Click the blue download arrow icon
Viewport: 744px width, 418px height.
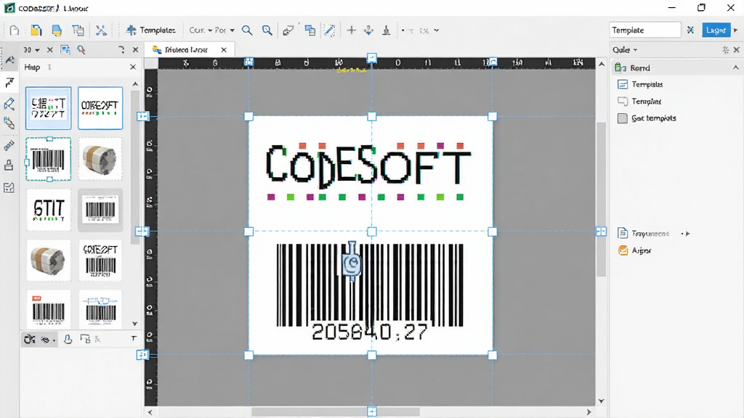368,30
